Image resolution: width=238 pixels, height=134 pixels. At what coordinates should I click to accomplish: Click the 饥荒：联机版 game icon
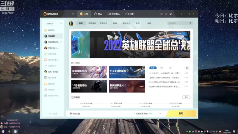click(x=46, y=72)
